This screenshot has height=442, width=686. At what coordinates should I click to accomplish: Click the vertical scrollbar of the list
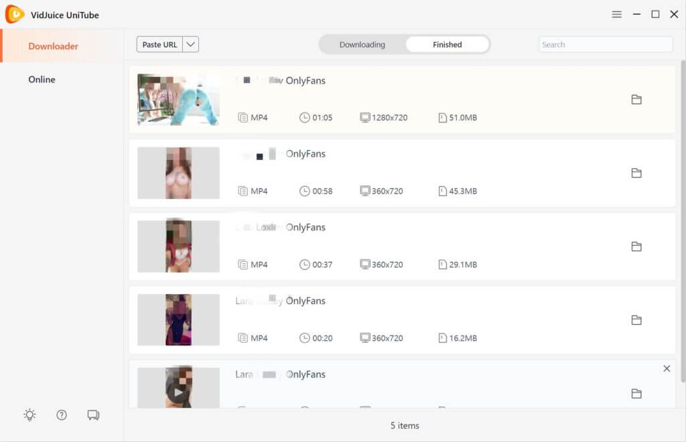pyautogui.click(x=683, y=221)
